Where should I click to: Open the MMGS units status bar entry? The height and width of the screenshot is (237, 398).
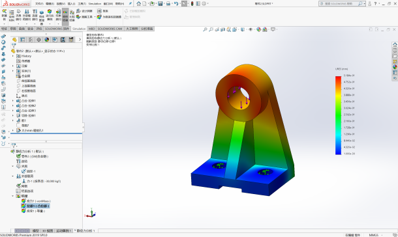pos(373,235)
